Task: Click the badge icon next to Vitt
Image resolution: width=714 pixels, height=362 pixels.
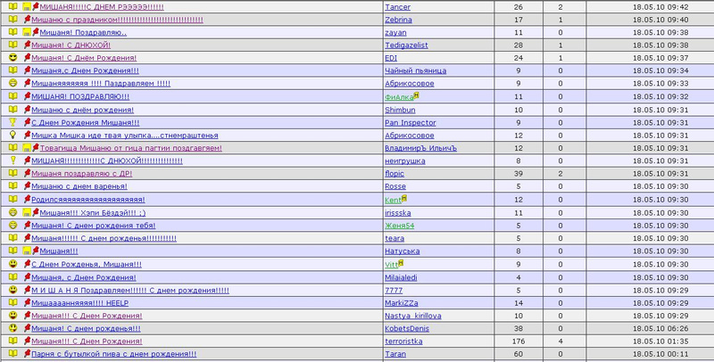Action: 401,262
